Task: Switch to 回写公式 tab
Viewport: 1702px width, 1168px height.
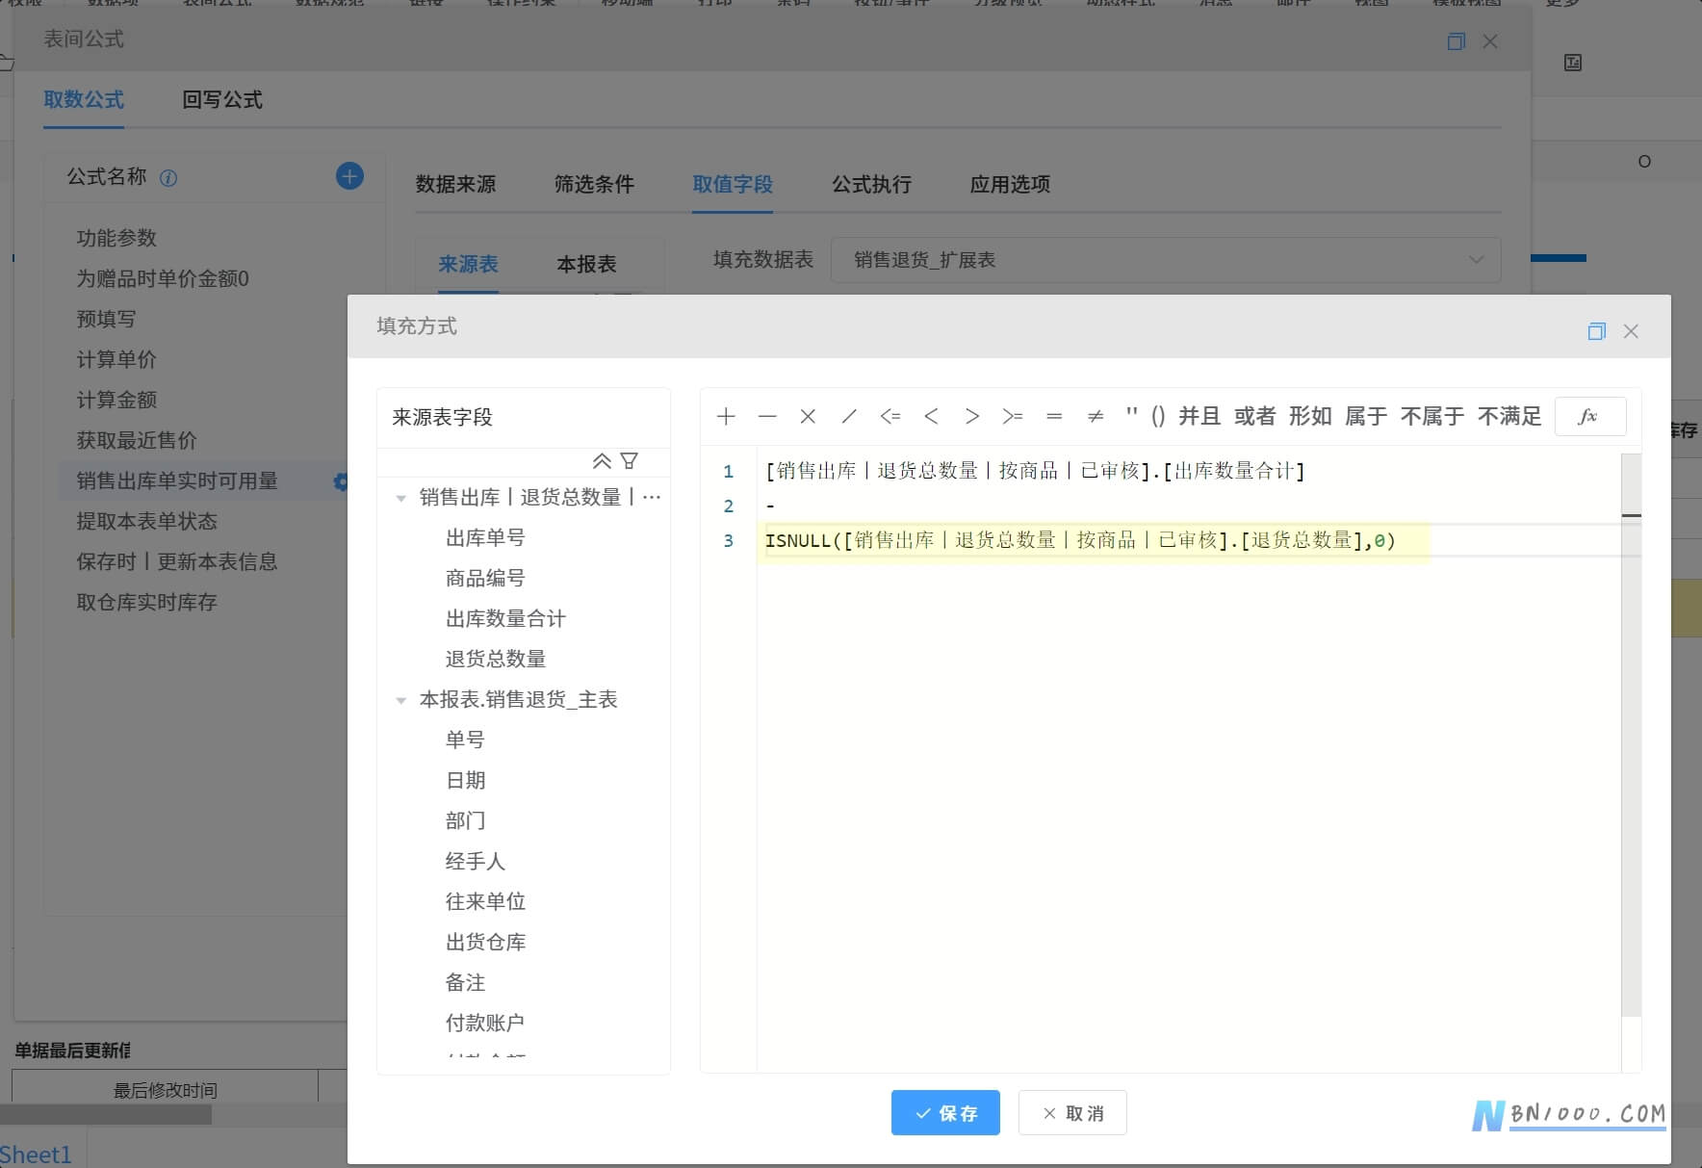Action: (222, 99)
